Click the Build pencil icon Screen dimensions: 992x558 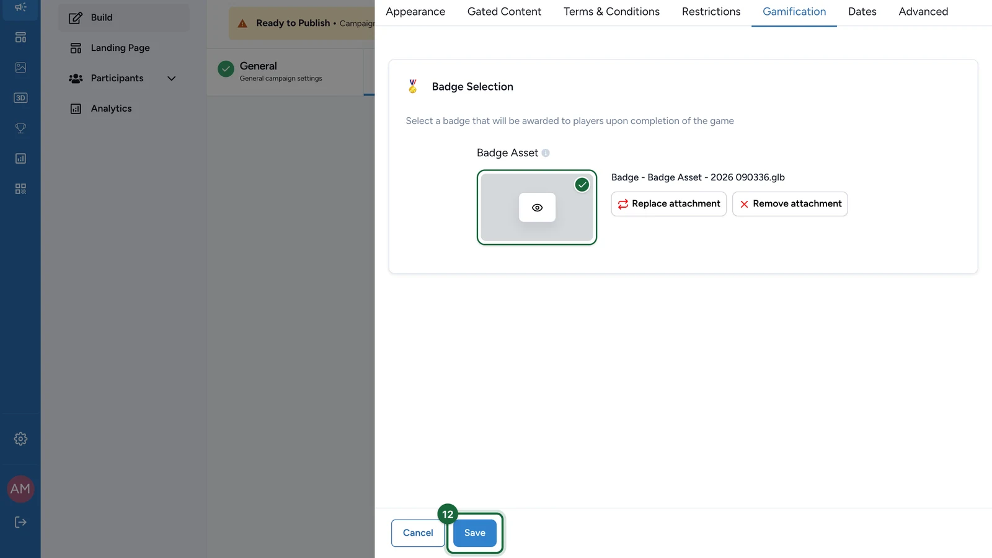tap(76, 17)
